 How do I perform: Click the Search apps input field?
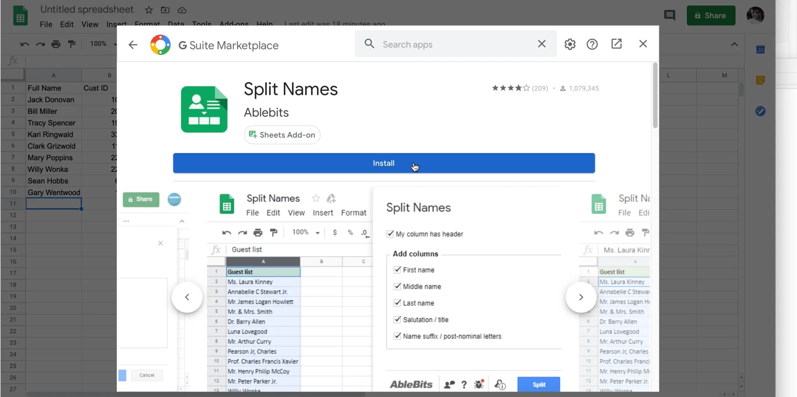point(455,44)
